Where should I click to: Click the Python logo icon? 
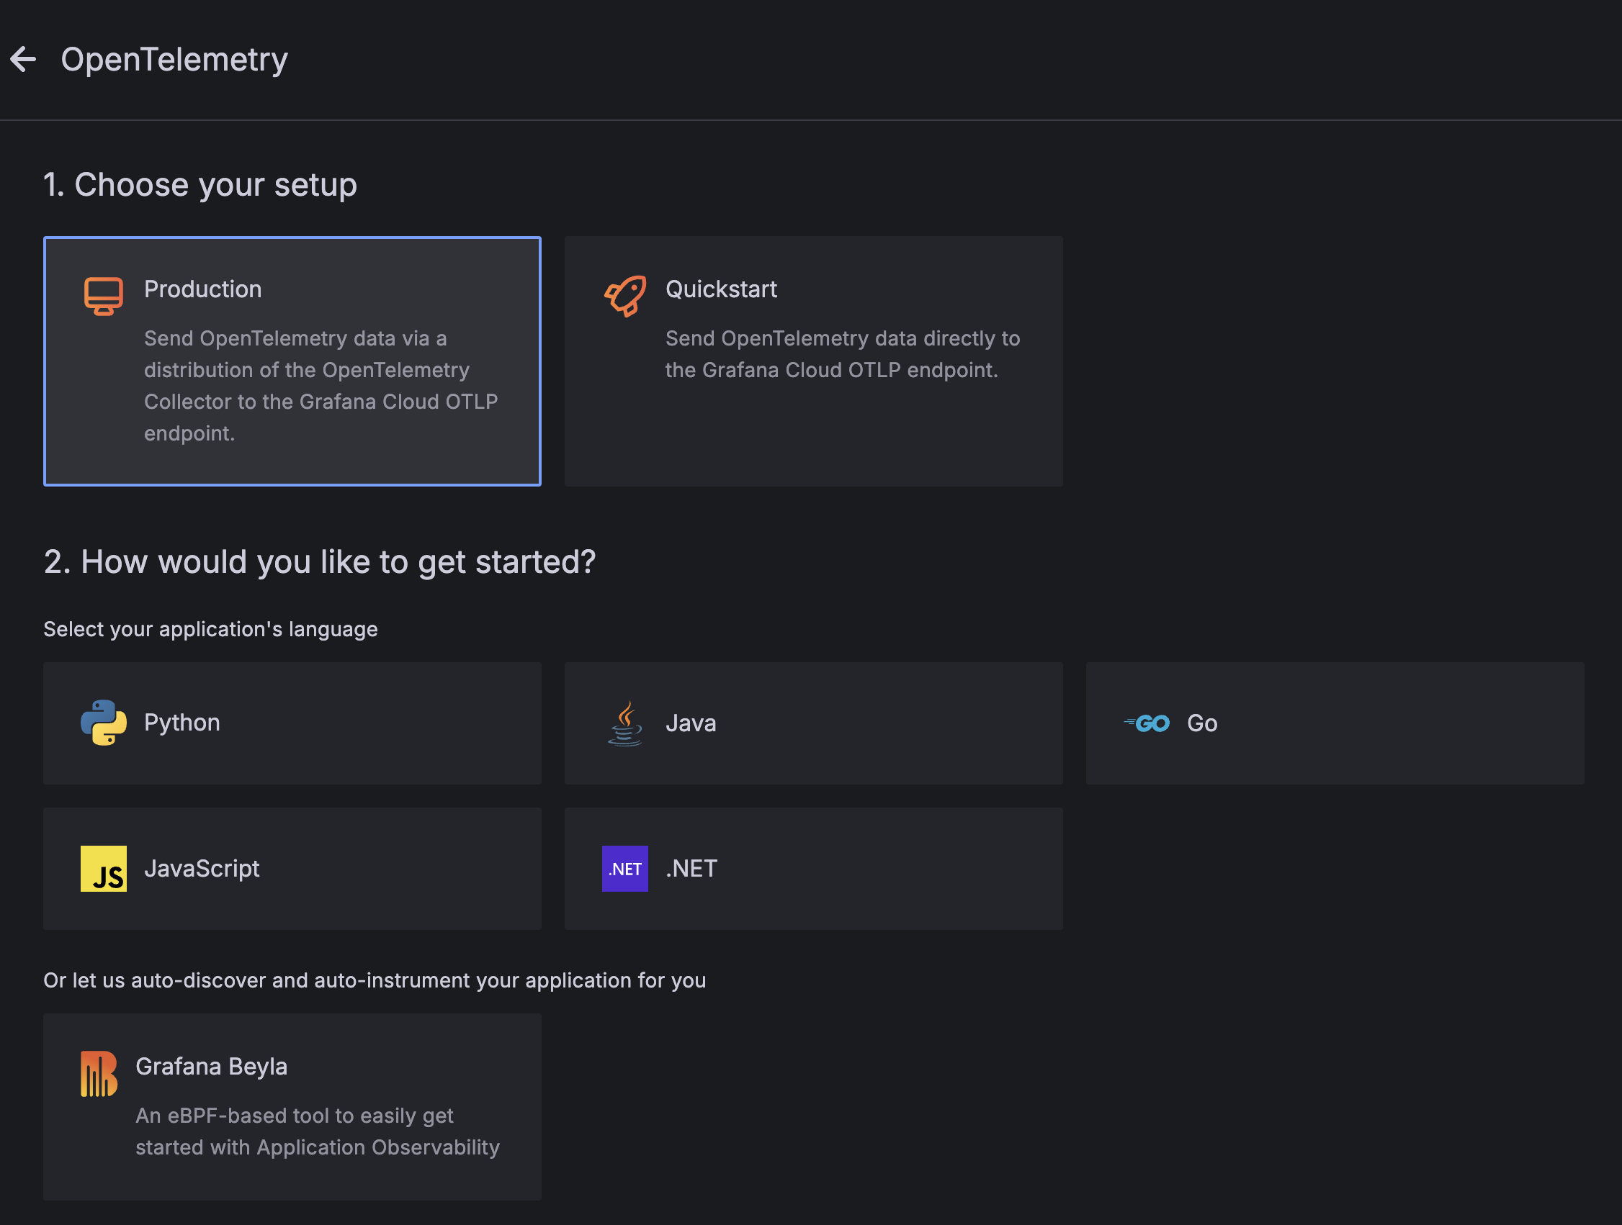click(x=104, y=723)
